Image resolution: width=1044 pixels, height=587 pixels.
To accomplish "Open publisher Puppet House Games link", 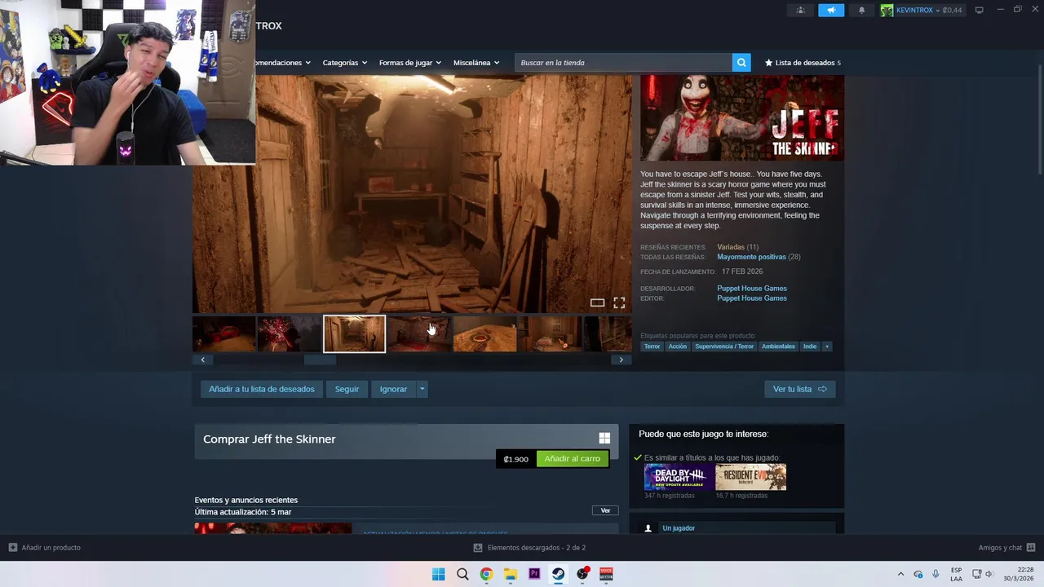I will tap(752, 298).
